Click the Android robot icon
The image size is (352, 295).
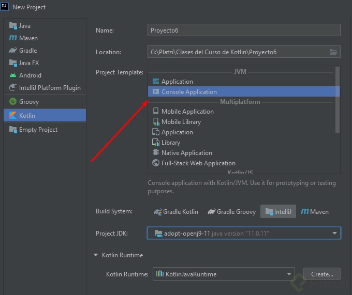[x=13, y=75]
